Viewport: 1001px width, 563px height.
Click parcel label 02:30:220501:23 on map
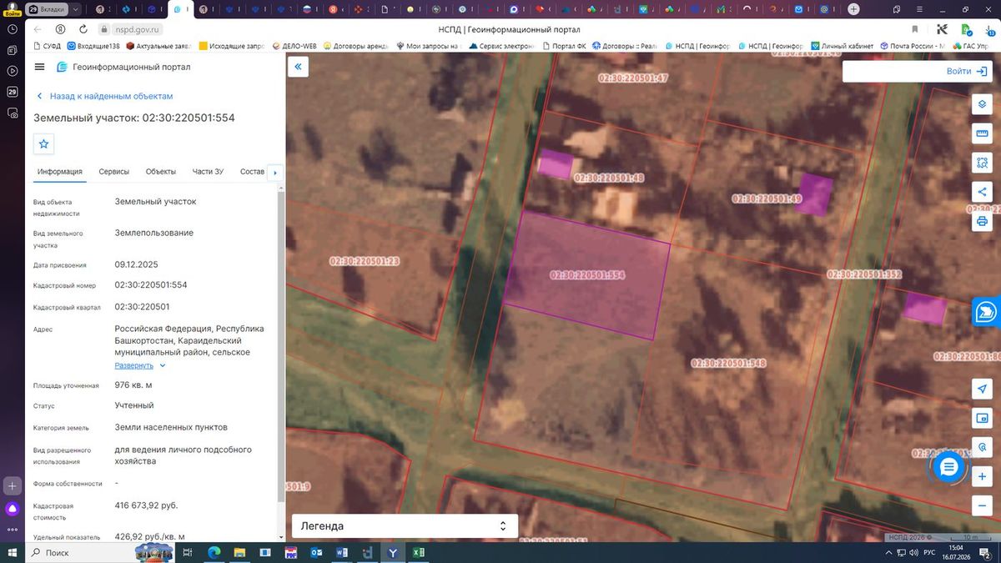tap(365, 261)
